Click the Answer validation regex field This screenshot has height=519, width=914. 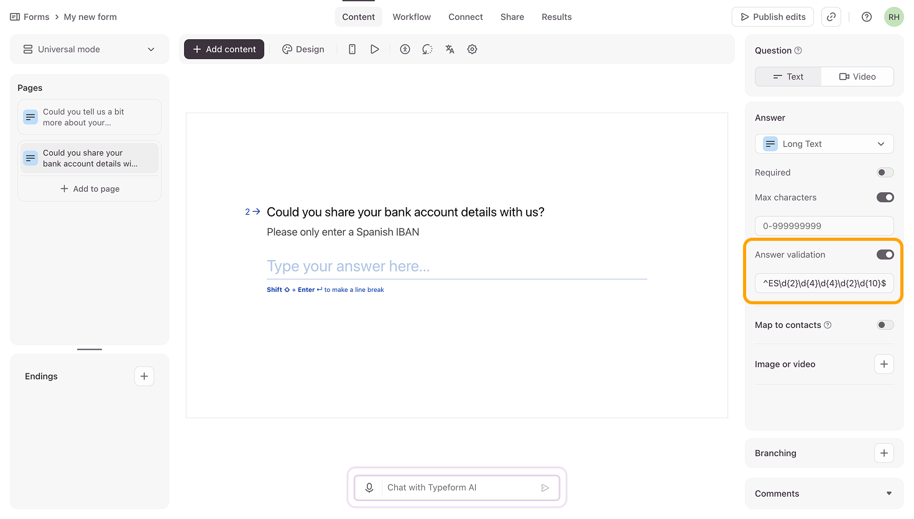coord(824,283)
